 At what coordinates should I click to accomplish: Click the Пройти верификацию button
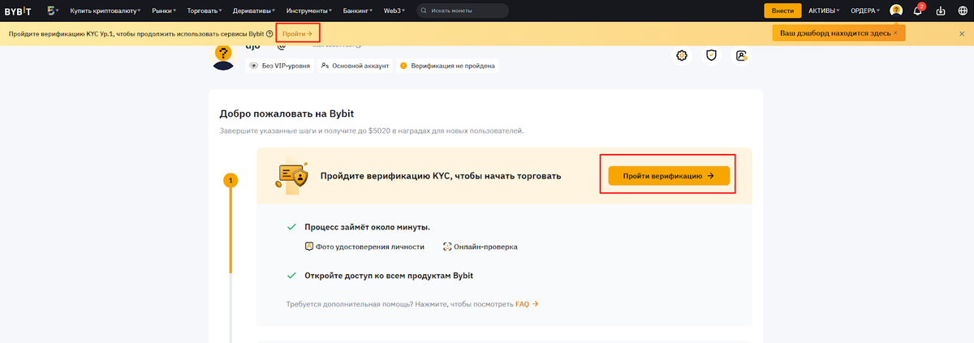point(669,175)
